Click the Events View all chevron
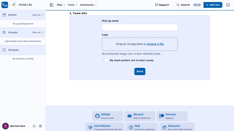 [x=42, y=15]
